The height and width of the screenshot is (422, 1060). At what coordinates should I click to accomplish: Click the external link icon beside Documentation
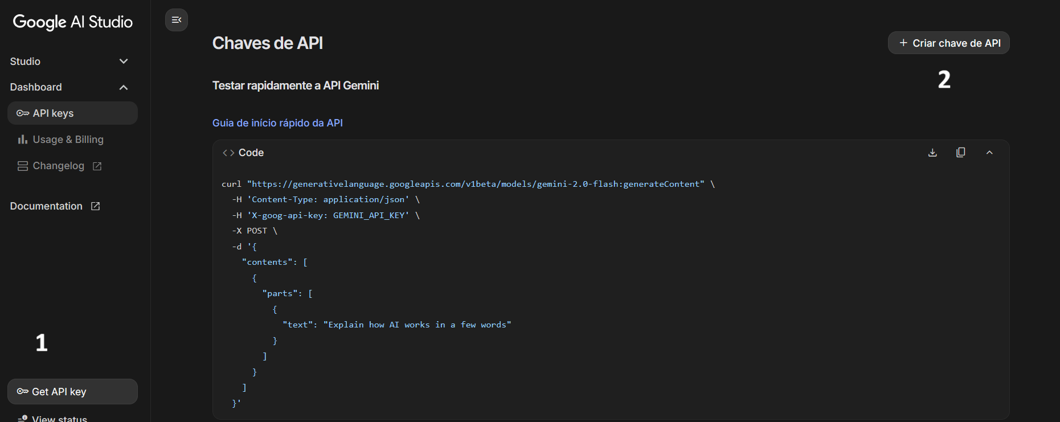(96, 206)
